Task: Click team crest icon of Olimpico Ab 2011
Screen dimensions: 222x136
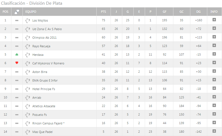Action: [x=28, y=38]
